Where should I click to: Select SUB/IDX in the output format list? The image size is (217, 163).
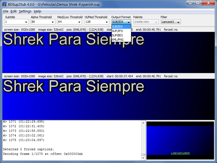(121, 27)
